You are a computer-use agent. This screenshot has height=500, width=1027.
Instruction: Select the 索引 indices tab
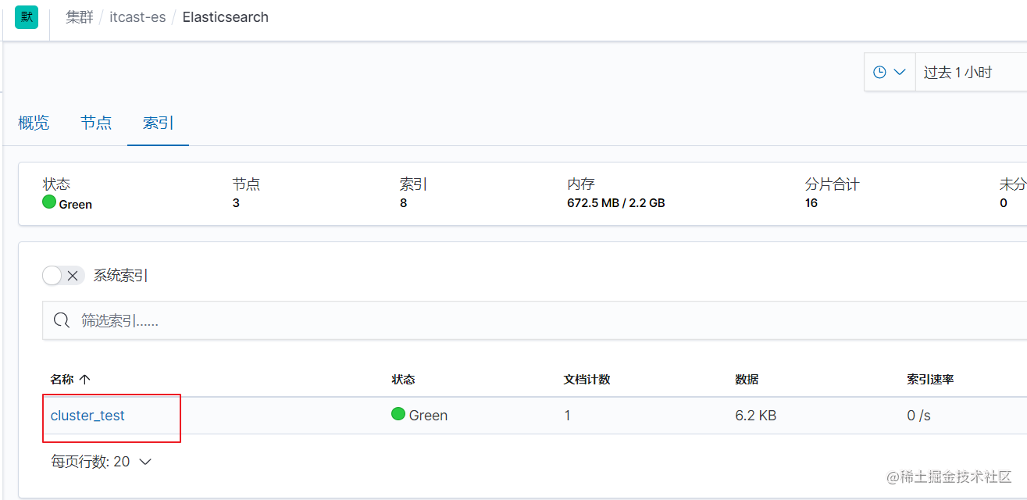pyautogui.click(x=158, y=123)
